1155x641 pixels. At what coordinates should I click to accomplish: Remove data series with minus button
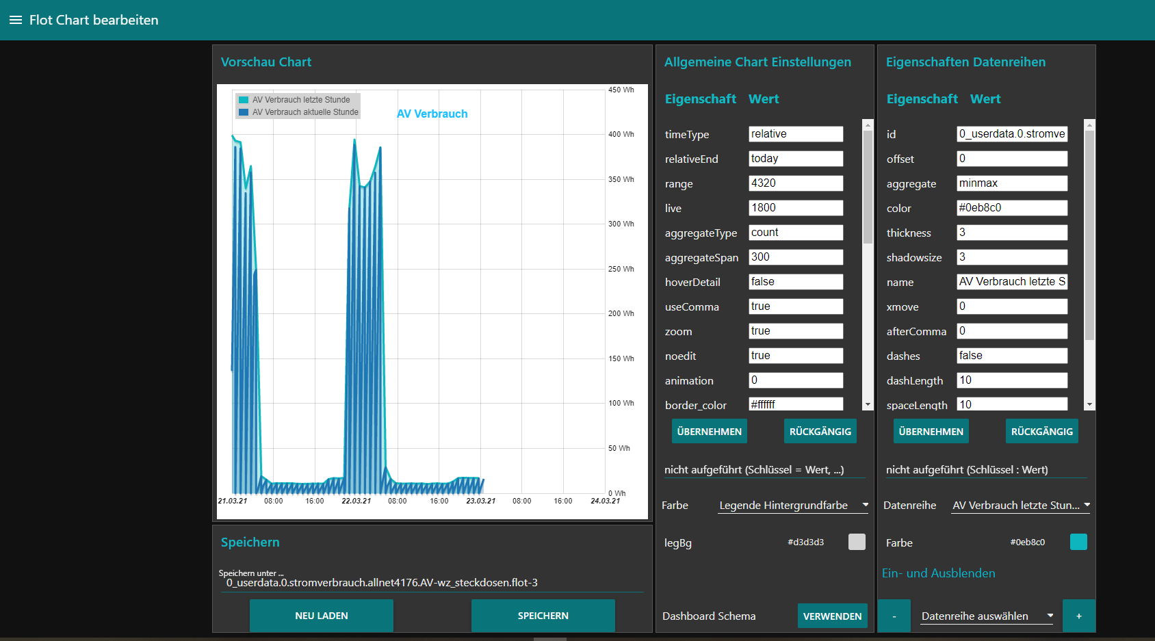coord(894,616)
